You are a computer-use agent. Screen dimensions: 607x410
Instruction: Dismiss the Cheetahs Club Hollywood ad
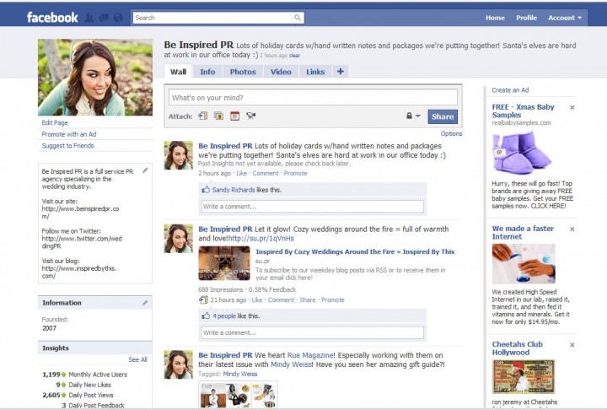572,344
